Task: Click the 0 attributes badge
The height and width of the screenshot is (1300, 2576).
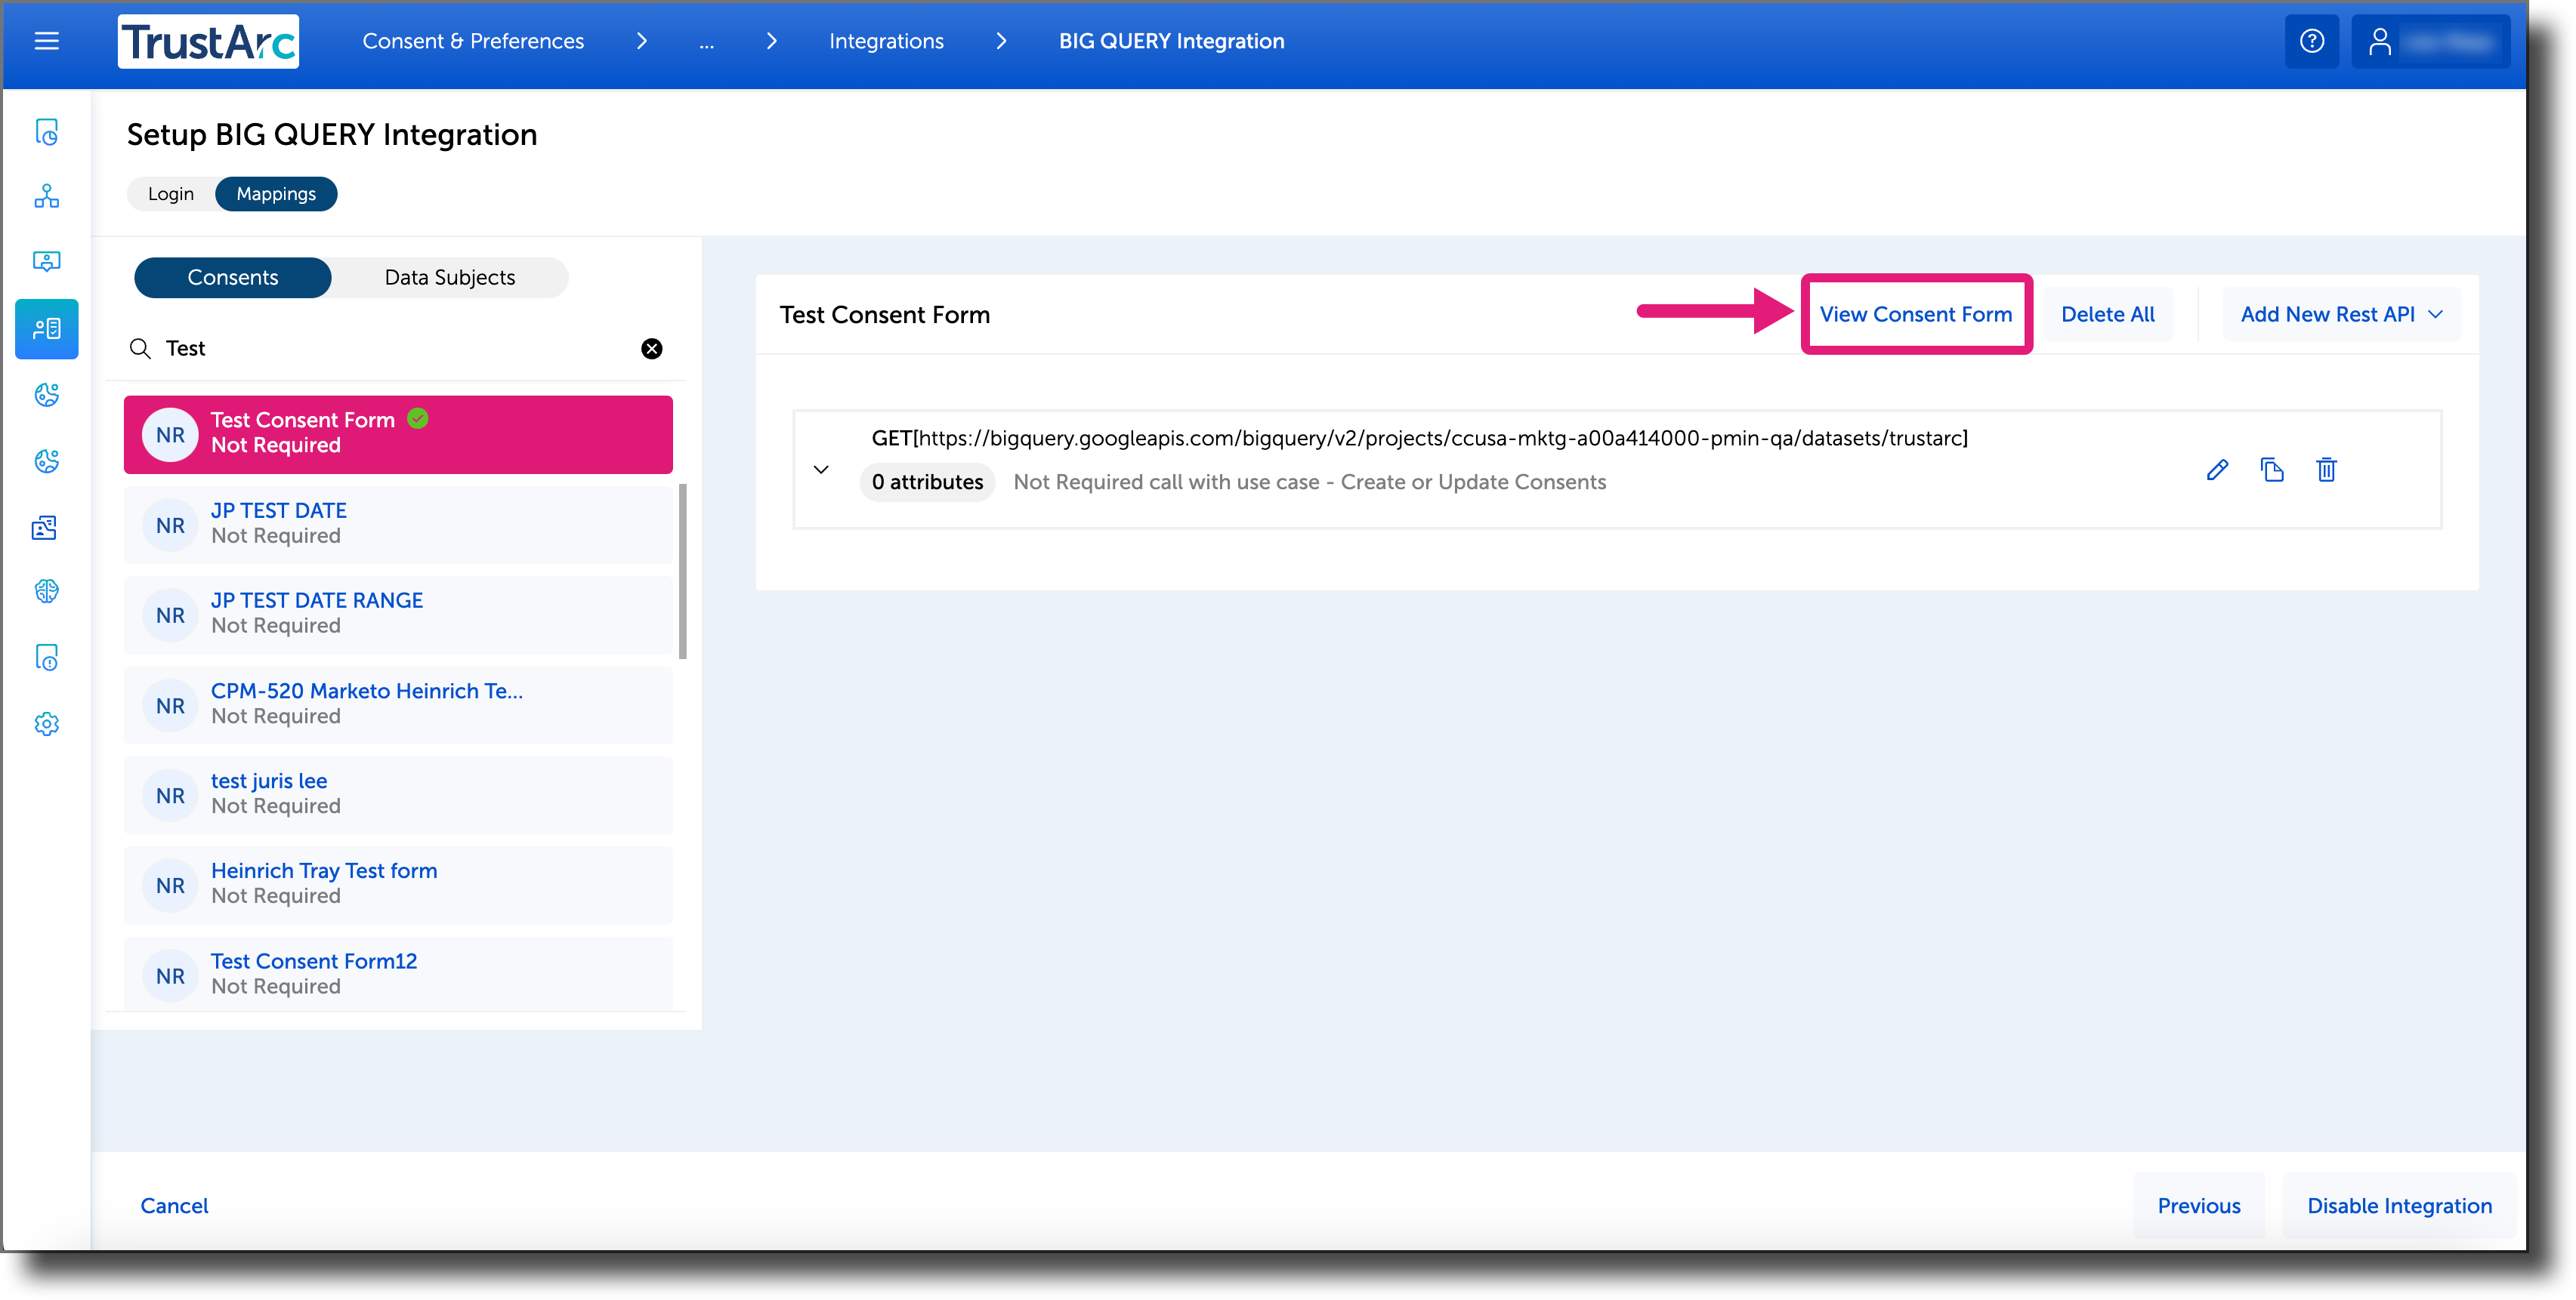Action: point(927,482)
